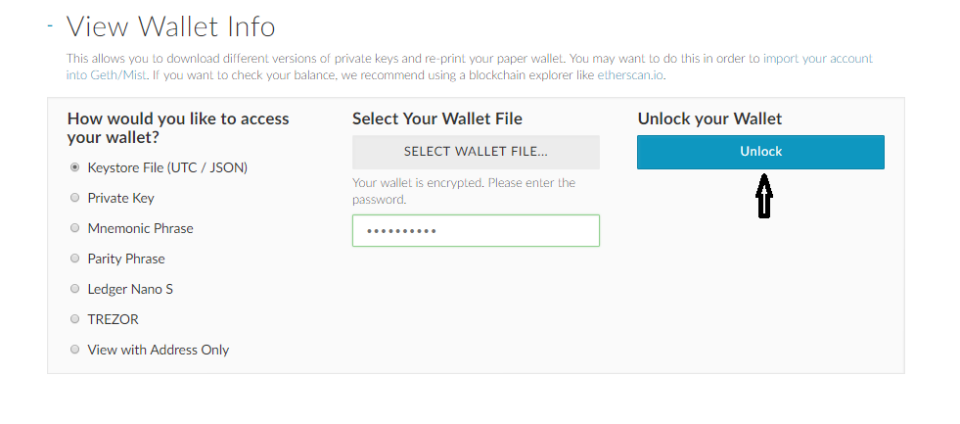Screen dimensions: 960x424
Task: Click the SELECT WALLET FILE... button
Action: 476,152
